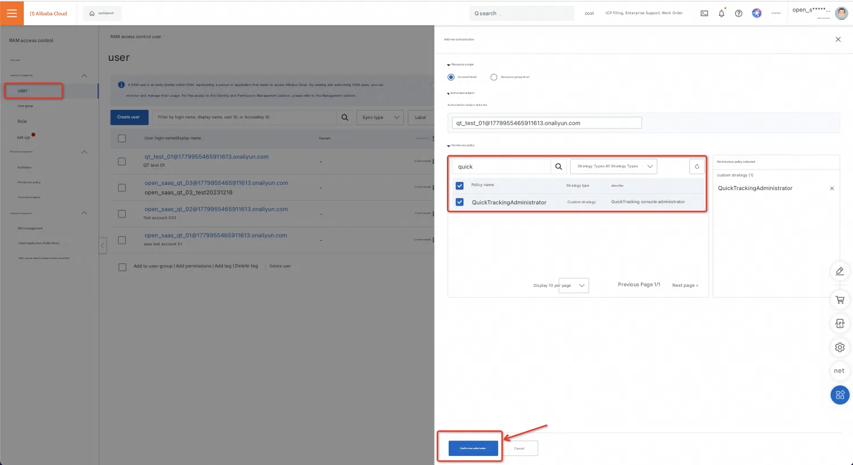Open Permission policy in the sidebar
This screenshot has height=465, width=853.
(29, 182)
